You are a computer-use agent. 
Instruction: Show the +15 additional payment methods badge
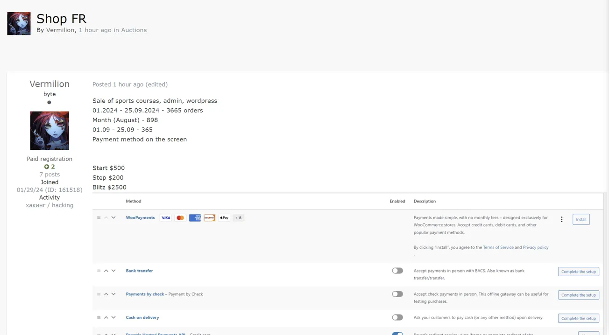pos(238,218)
